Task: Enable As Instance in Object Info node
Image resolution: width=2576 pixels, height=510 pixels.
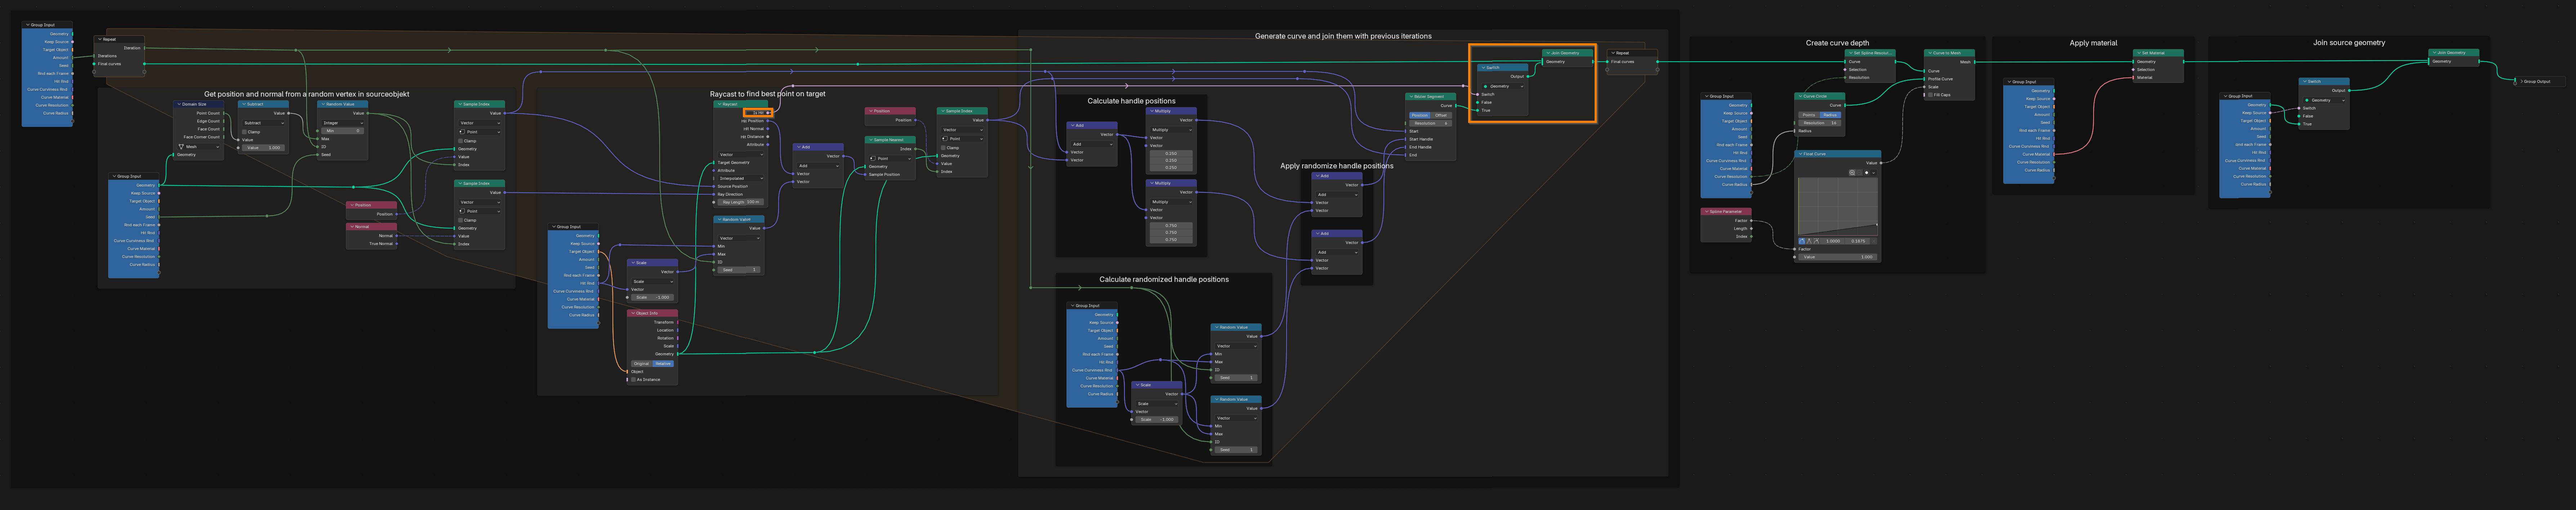Action: [x=634, y=380]
